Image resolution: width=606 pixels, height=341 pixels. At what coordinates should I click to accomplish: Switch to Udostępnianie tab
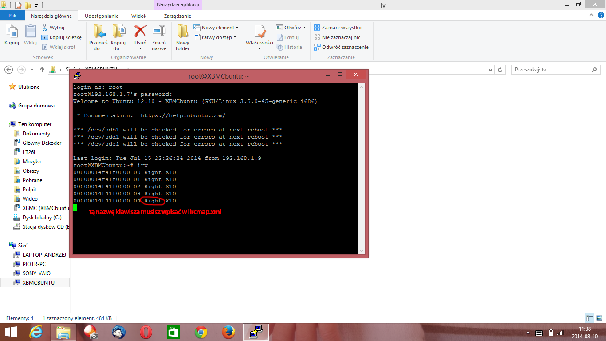[102, 16]
